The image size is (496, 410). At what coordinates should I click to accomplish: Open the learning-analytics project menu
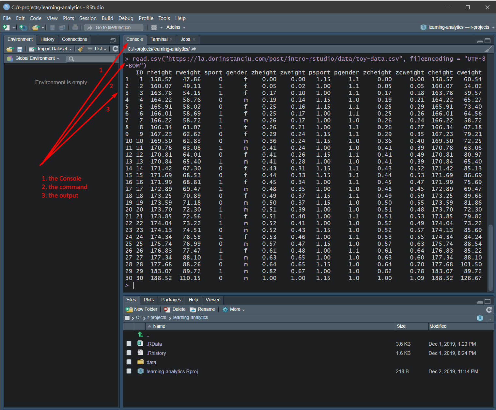[457, 27]
